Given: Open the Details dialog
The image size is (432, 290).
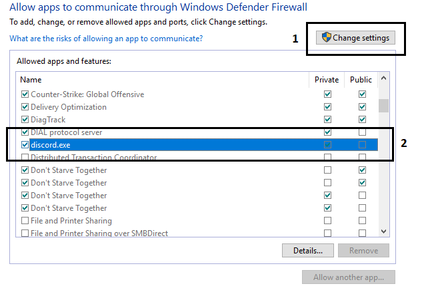Looking at the screenshot, I should point(308,250).
